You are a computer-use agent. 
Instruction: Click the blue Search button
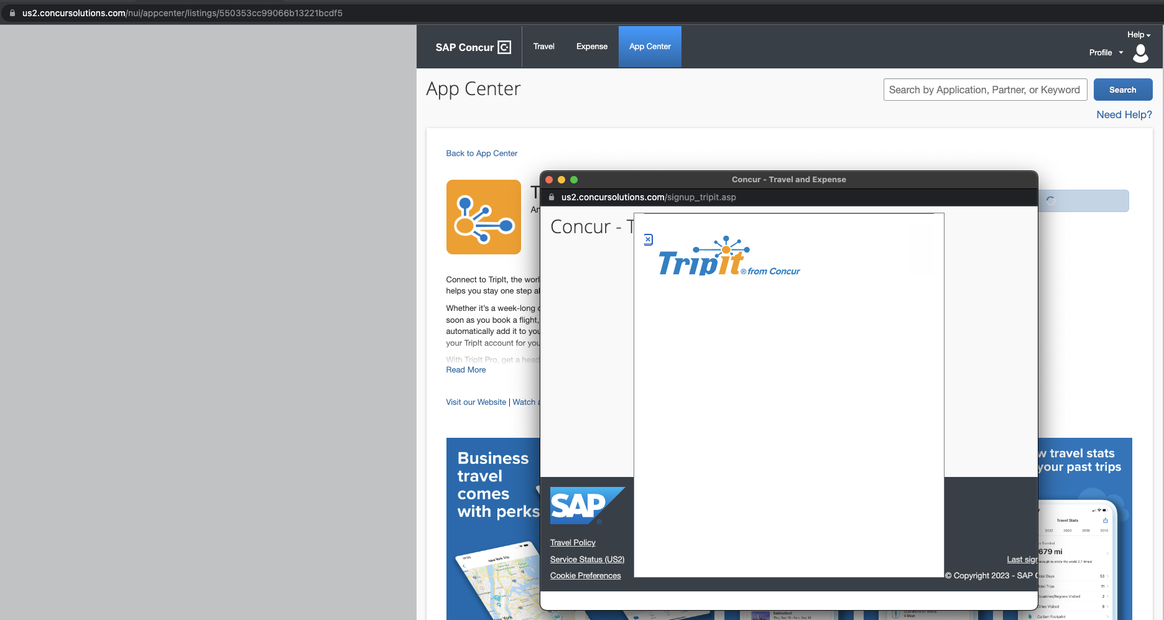(1123, 90)
